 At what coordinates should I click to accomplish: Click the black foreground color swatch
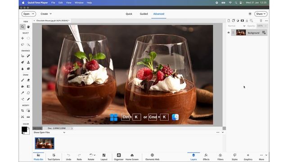[x=24, y=129]
